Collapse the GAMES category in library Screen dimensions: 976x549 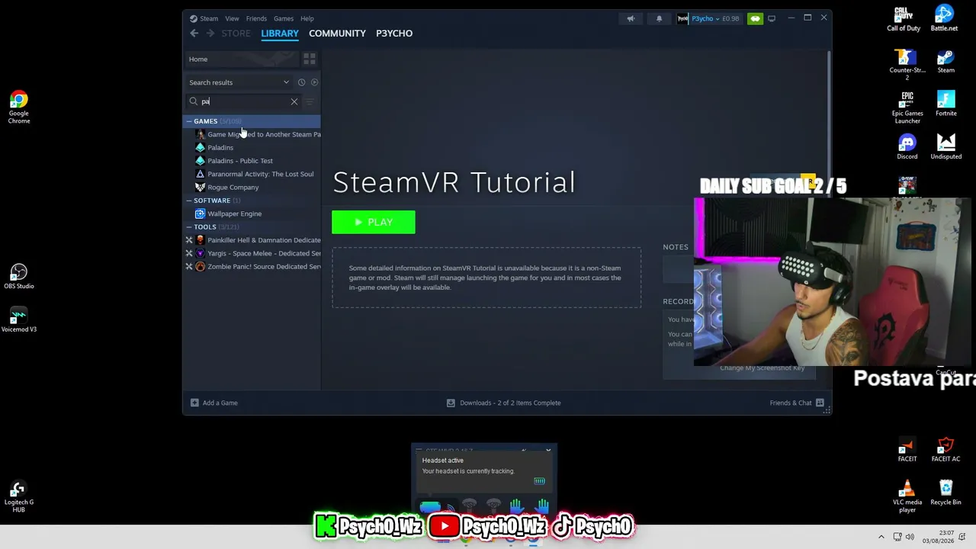189,121
